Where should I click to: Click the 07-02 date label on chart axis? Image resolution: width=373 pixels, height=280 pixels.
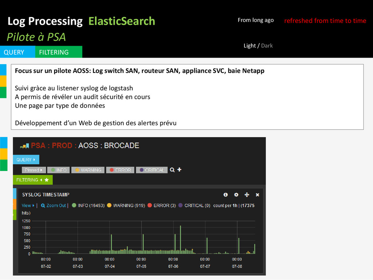pos(46,267)
